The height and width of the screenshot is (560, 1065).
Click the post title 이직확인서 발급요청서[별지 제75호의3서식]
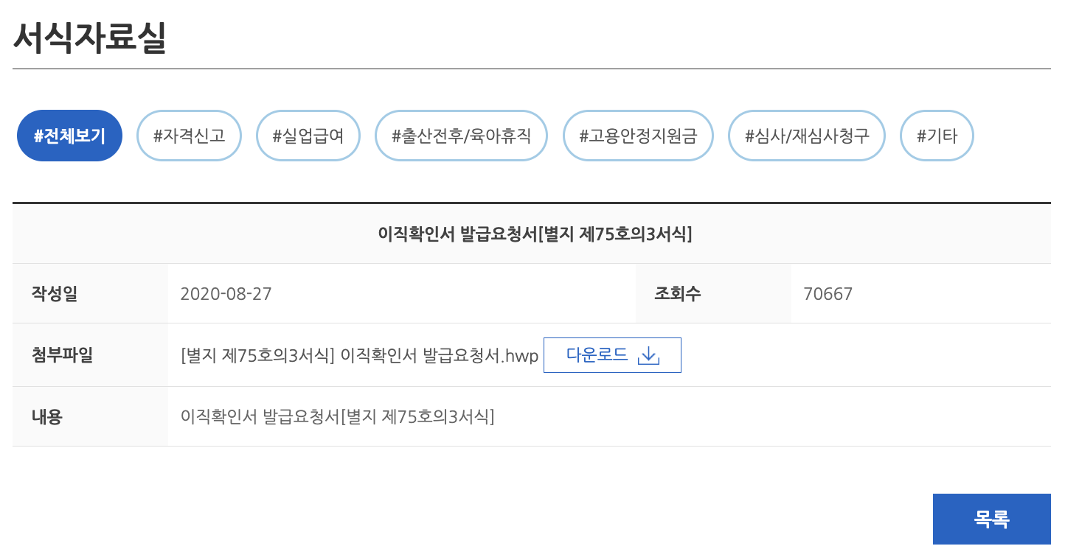click(x=532, y=233)
